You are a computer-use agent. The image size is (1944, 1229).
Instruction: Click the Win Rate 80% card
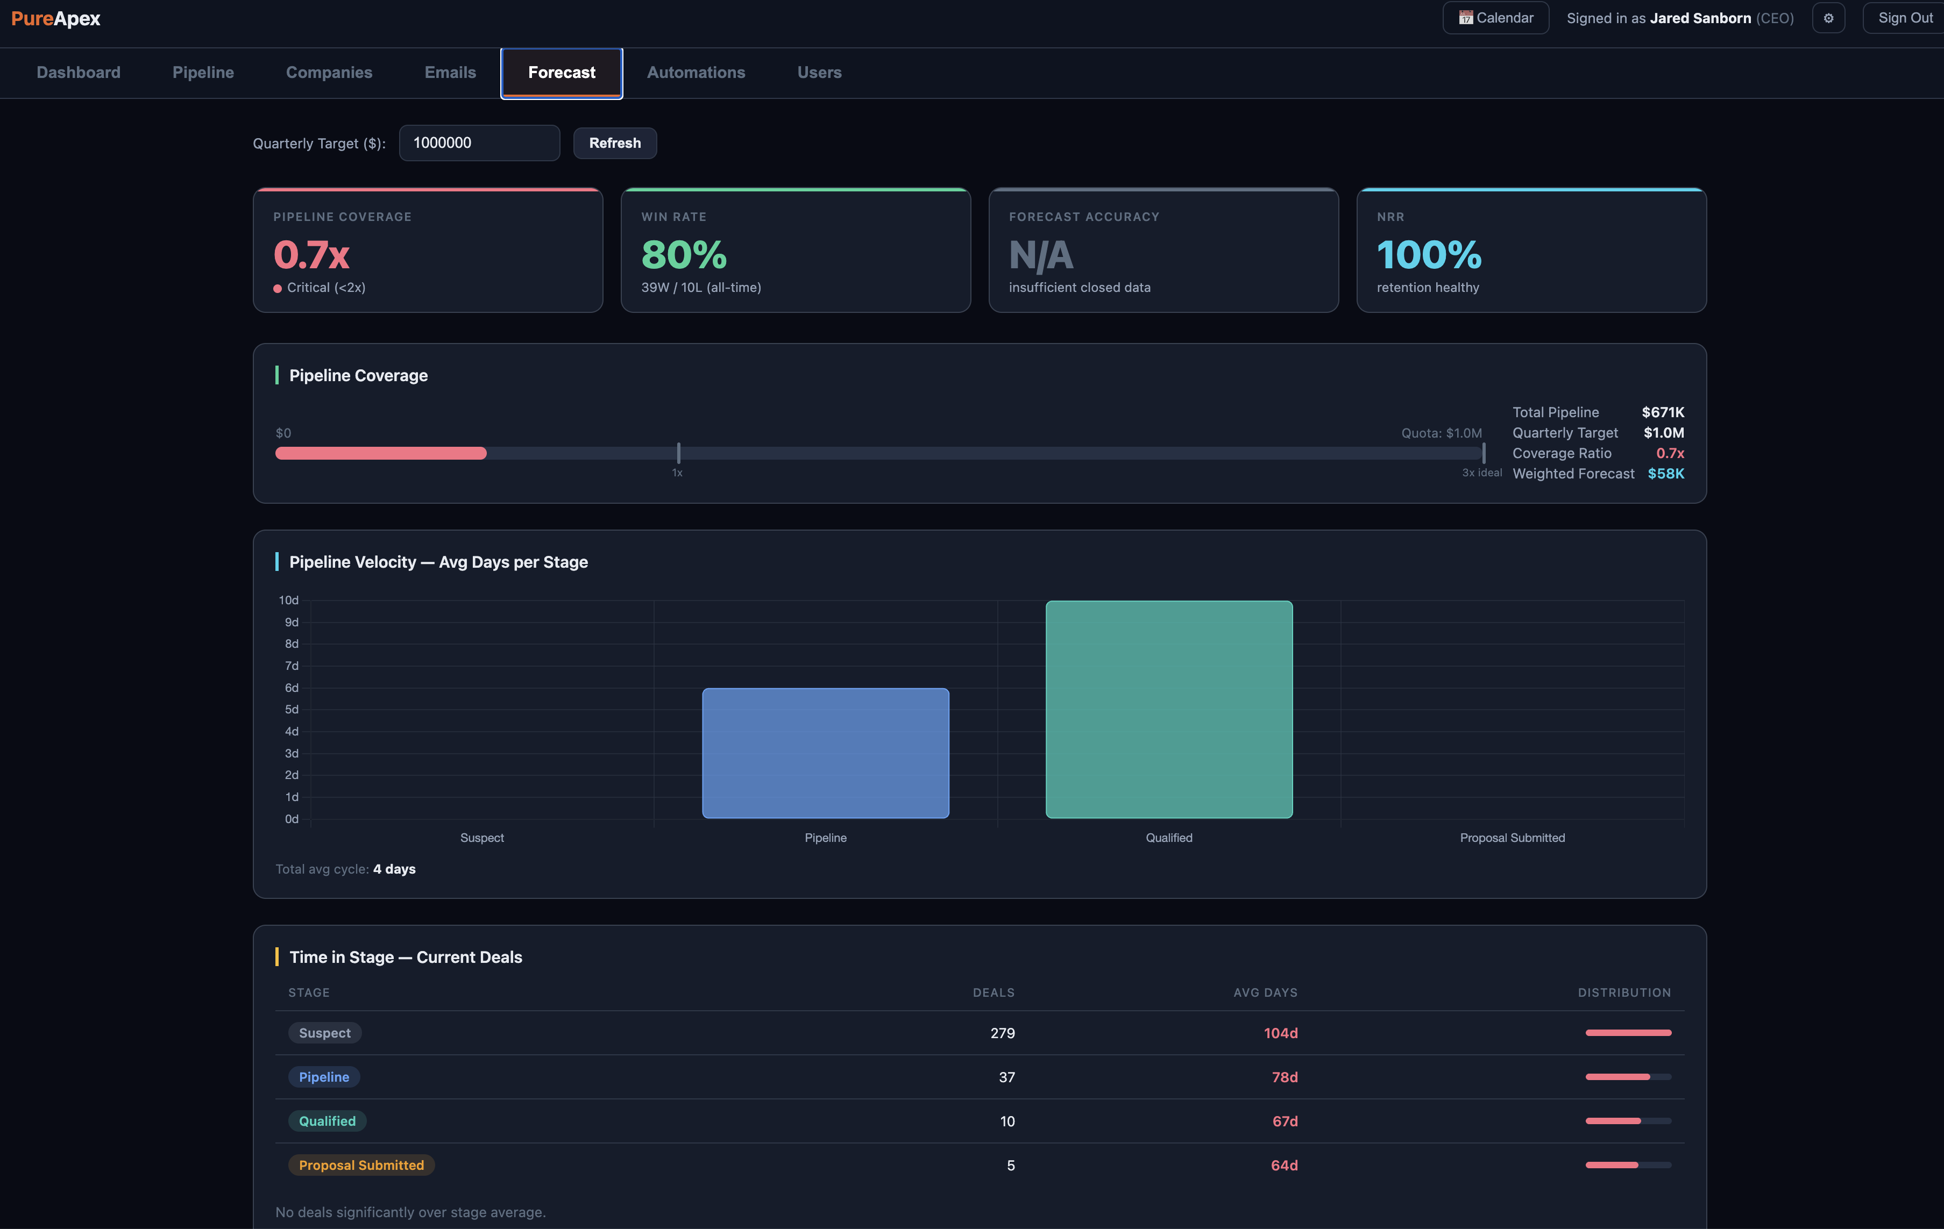tap(795, 250)
